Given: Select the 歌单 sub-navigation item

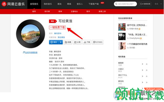Looking at the screenshot, I should click(x=60, y=11).
